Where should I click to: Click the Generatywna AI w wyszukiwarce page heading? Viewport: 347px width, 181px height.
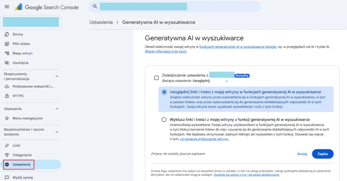click(x=194, y=38)
